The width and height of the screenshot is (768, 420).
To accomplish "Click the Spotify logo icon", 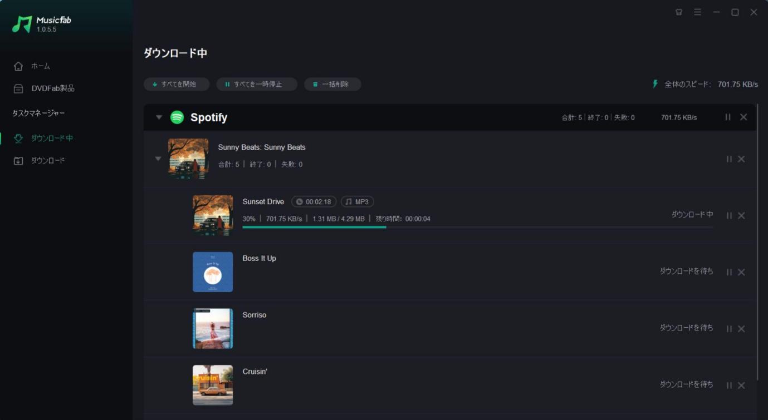I will (x=177, y=117).
